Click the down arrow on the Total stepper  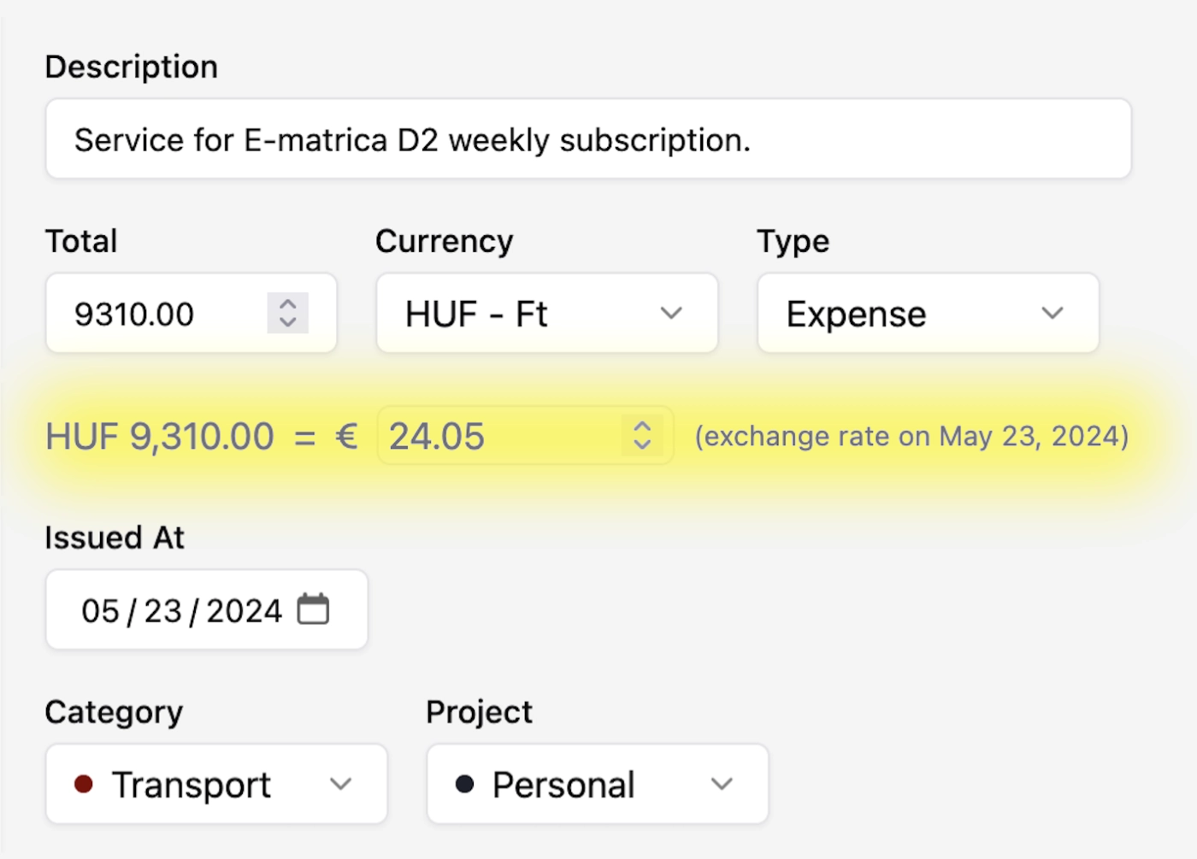288,322
